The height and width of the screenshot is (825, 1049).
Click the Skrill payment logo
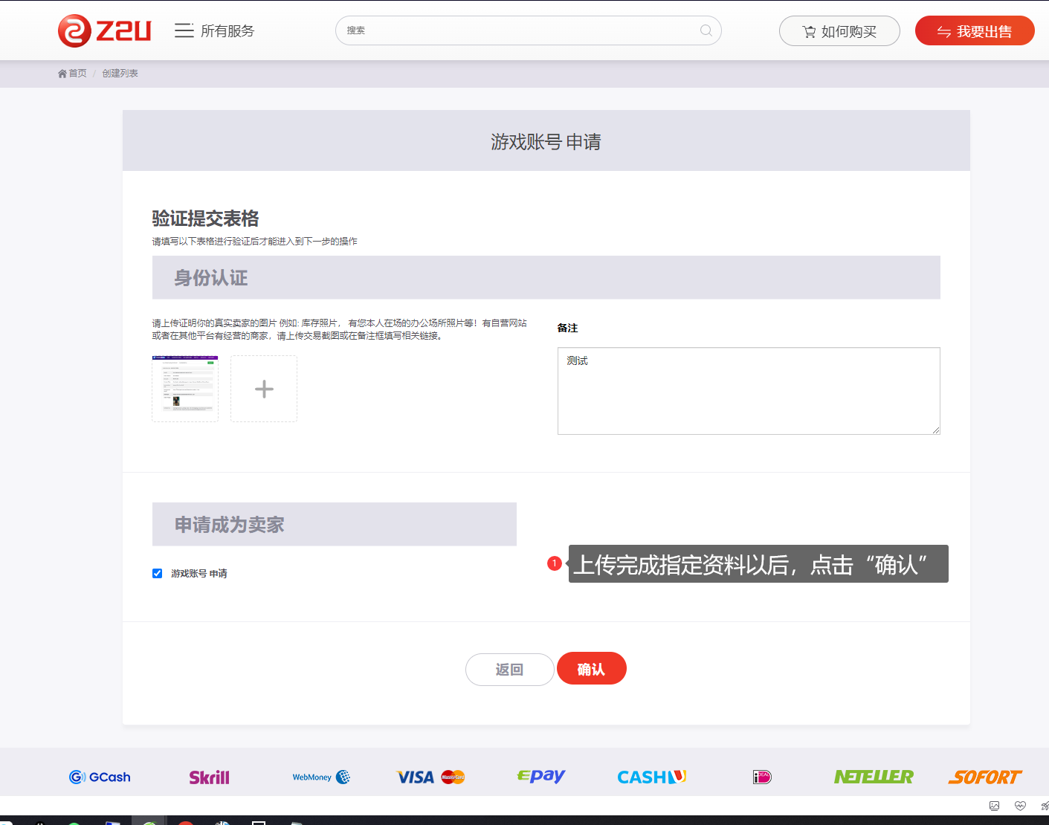[209, 777]
